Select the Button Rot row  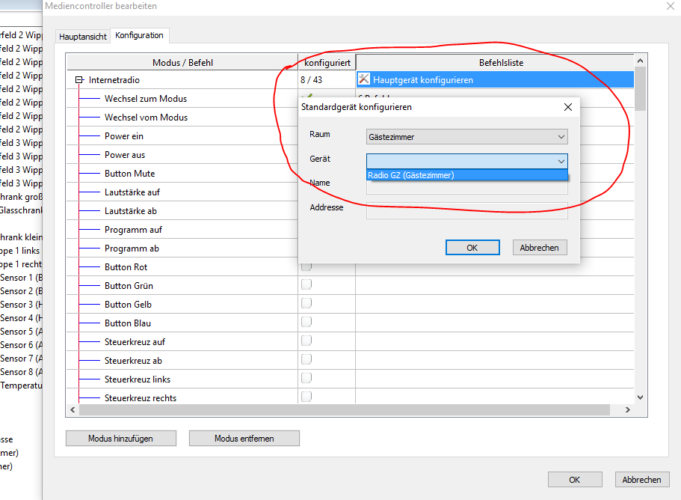click(x=126, y=267)
